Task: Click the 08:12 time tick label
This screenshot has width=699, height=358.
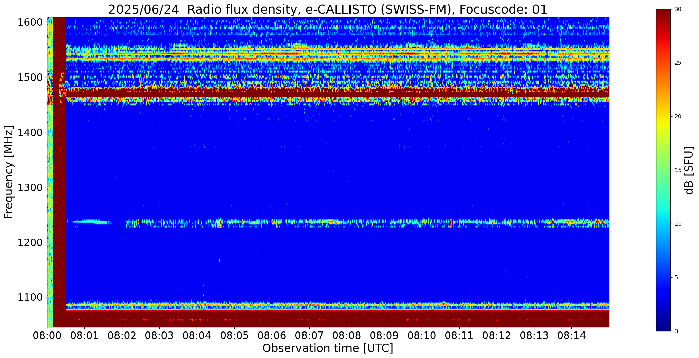Action: [497, 336]
